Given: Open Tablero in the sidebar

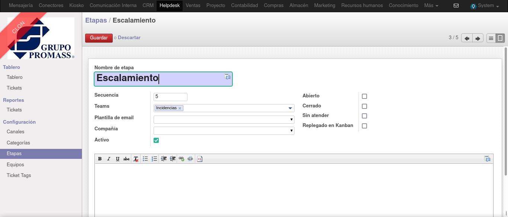Looking at the screenshot, I should click(15, 77).
